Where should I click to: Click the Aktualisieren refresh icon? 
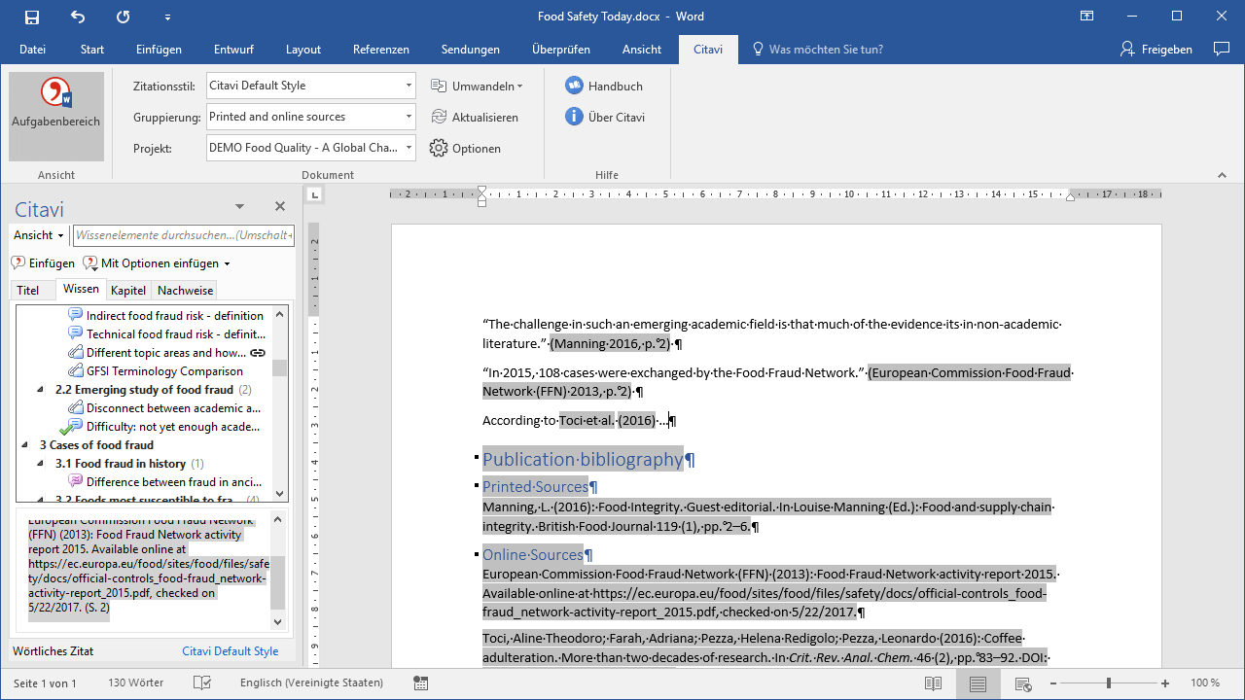tap(439, 117)
